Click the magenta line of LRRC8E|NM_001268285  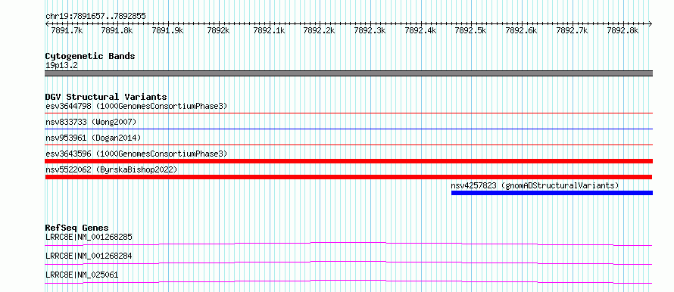pyautogui.click(x=348, y=244)
